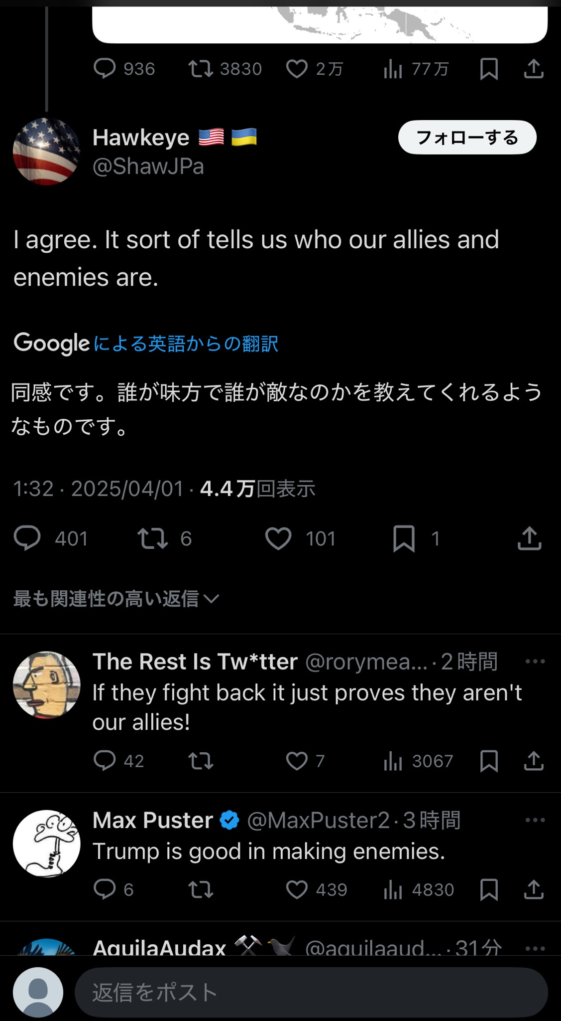Open more options for Max Puster reply

point(535,820)
